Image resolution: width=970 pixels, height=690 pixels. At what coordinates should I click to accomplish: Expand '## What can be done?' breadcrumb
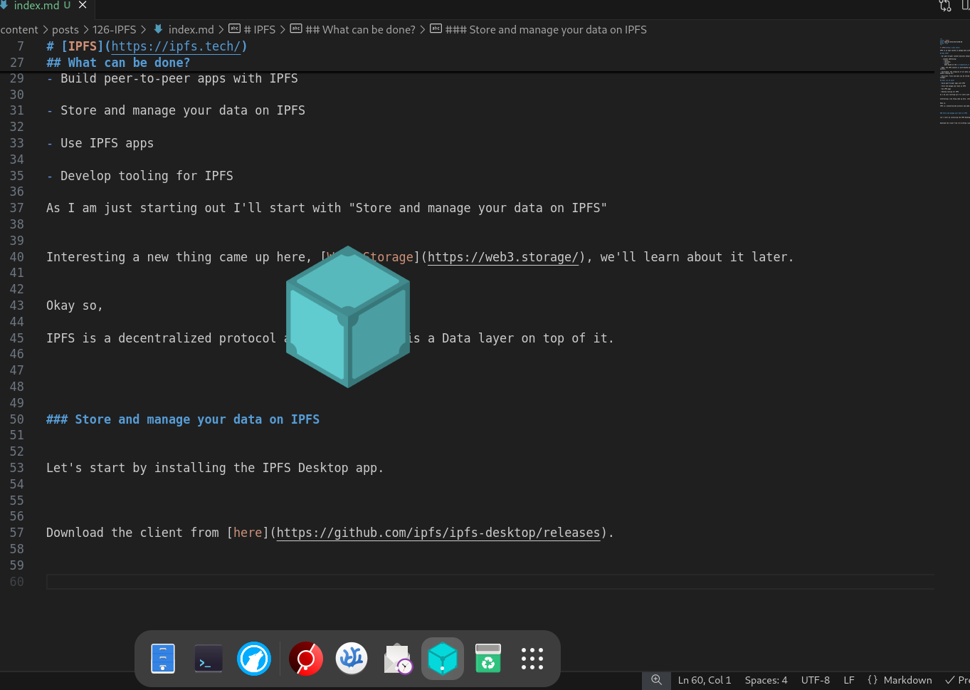click(353, 30)
